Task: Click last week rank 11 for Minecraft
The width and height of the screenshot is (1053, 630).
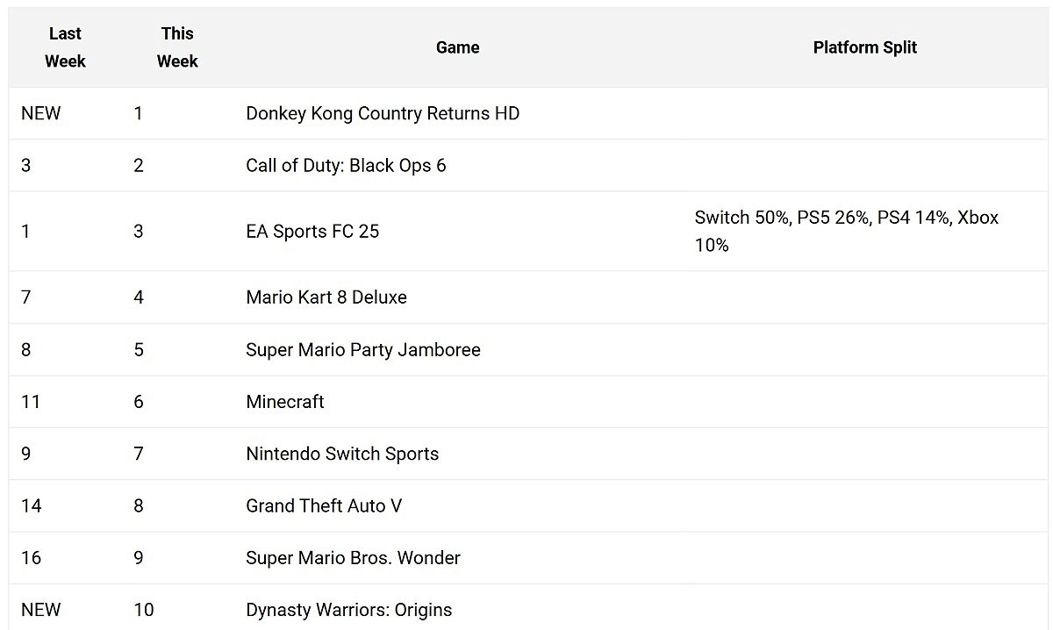Action: (31, 402)
